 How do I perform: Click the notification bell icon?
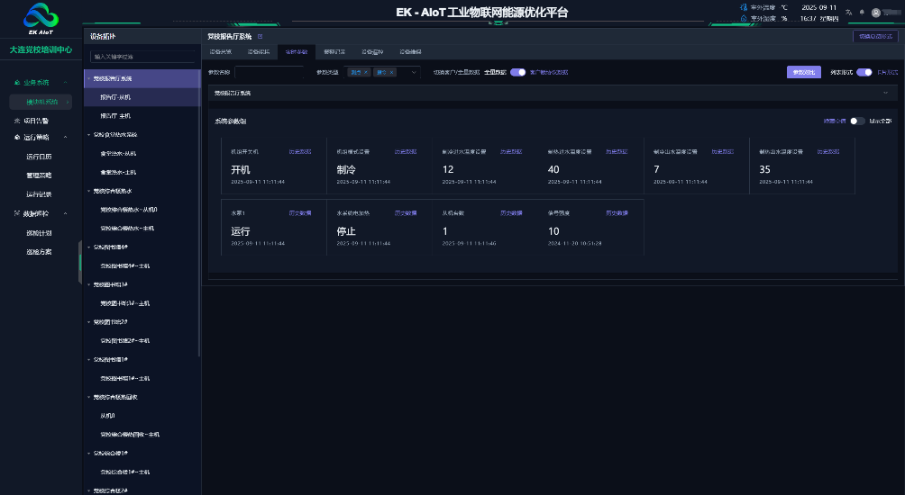861,12
